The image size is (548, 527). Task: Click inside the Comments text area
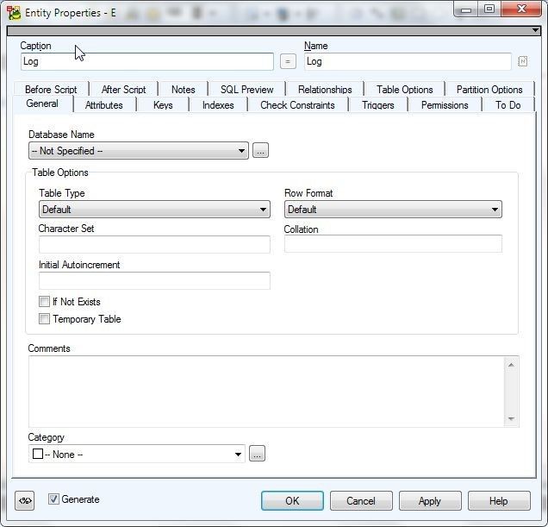point(266,392)
